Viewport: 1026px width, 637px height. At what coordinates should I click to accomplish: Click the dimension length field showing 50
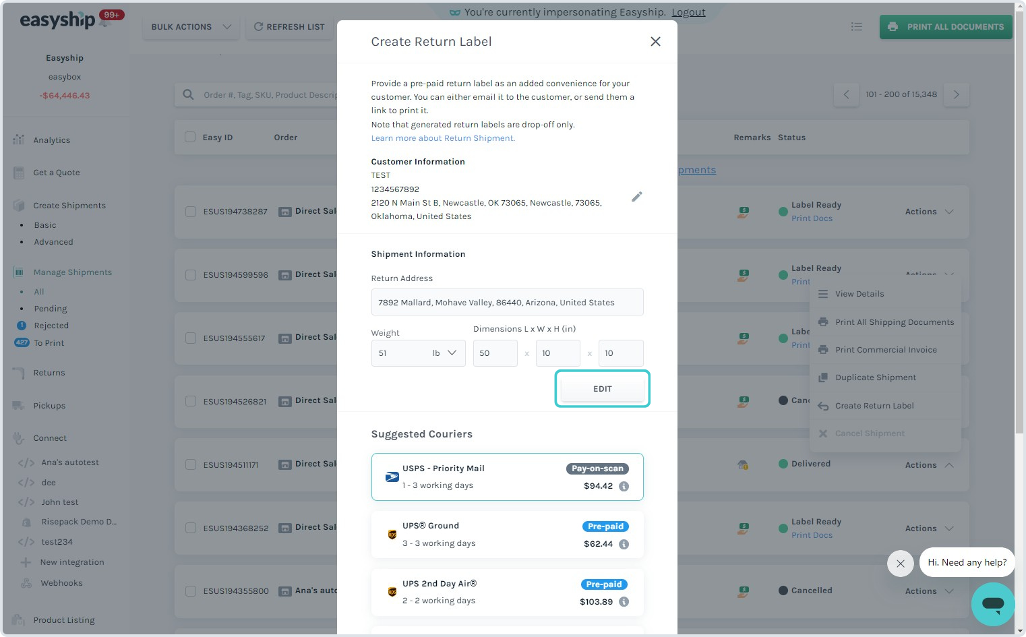495,353
